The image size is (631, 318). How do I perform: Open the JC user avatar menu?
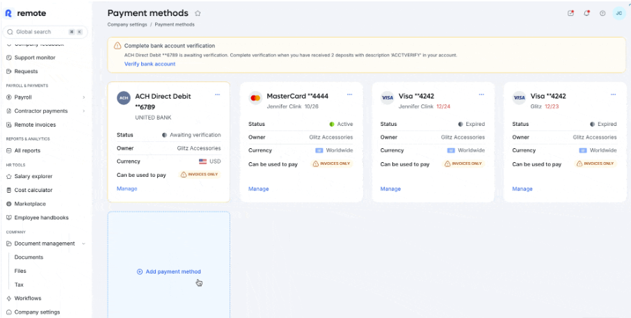[x=618, y=13]
